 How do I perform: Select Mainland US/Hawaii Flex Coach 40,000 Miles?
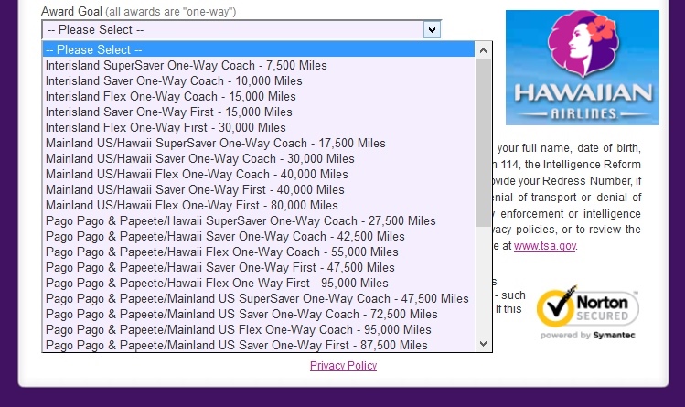259,175
